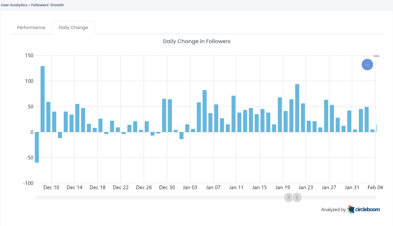Screen dimensions: 393x226
Task: Click the right range navigator grip handle
Action: pyautogui.click(x=297, y=198)
